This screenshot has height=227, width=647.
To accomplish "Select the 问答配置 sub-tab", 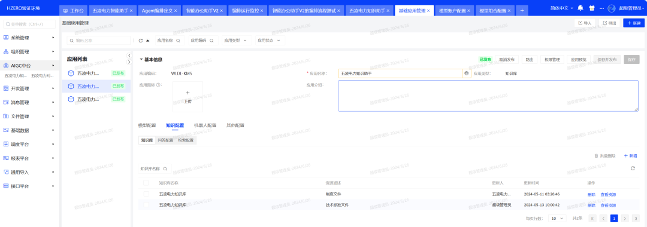I will click(x=165, y=140).
